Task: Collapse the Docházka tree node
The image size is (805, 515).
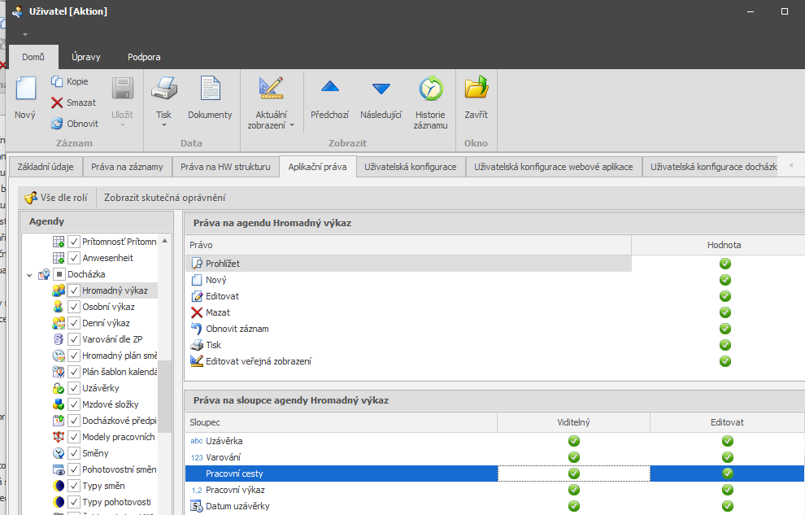Action: (x=29, y=275)
